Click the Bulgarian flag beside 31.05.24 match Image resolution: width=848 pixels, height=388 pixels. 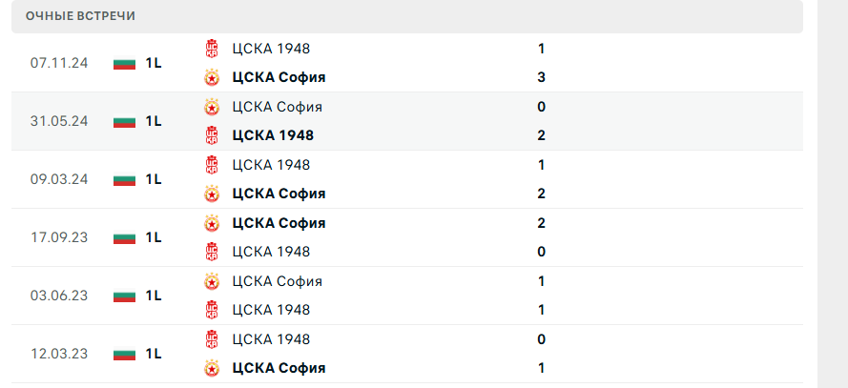125,121
